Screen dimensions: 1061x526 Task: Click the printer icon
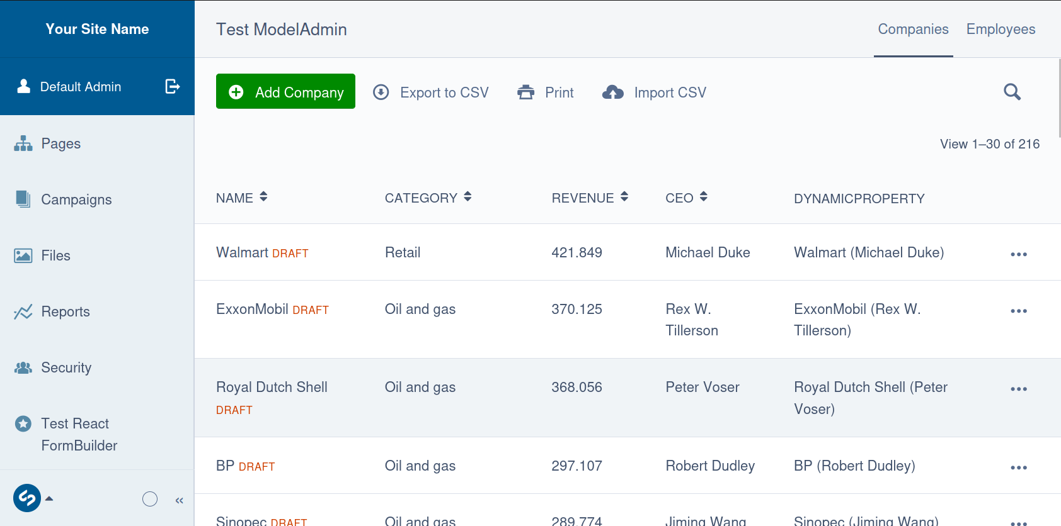tap(525, 92)
